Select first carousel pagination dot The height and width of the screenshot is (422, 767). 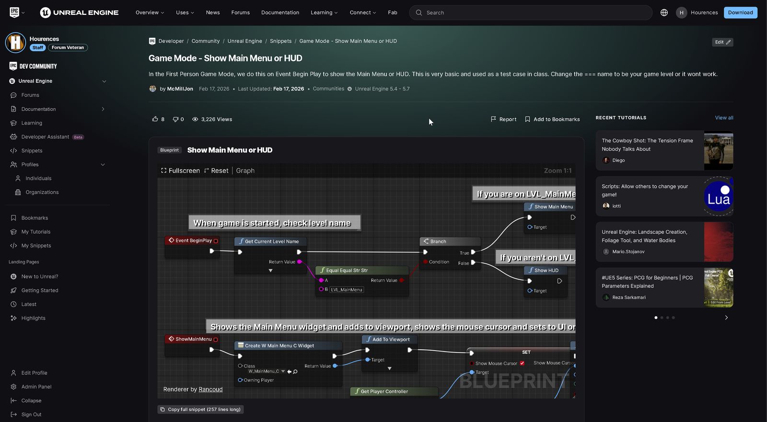[656, 318]
